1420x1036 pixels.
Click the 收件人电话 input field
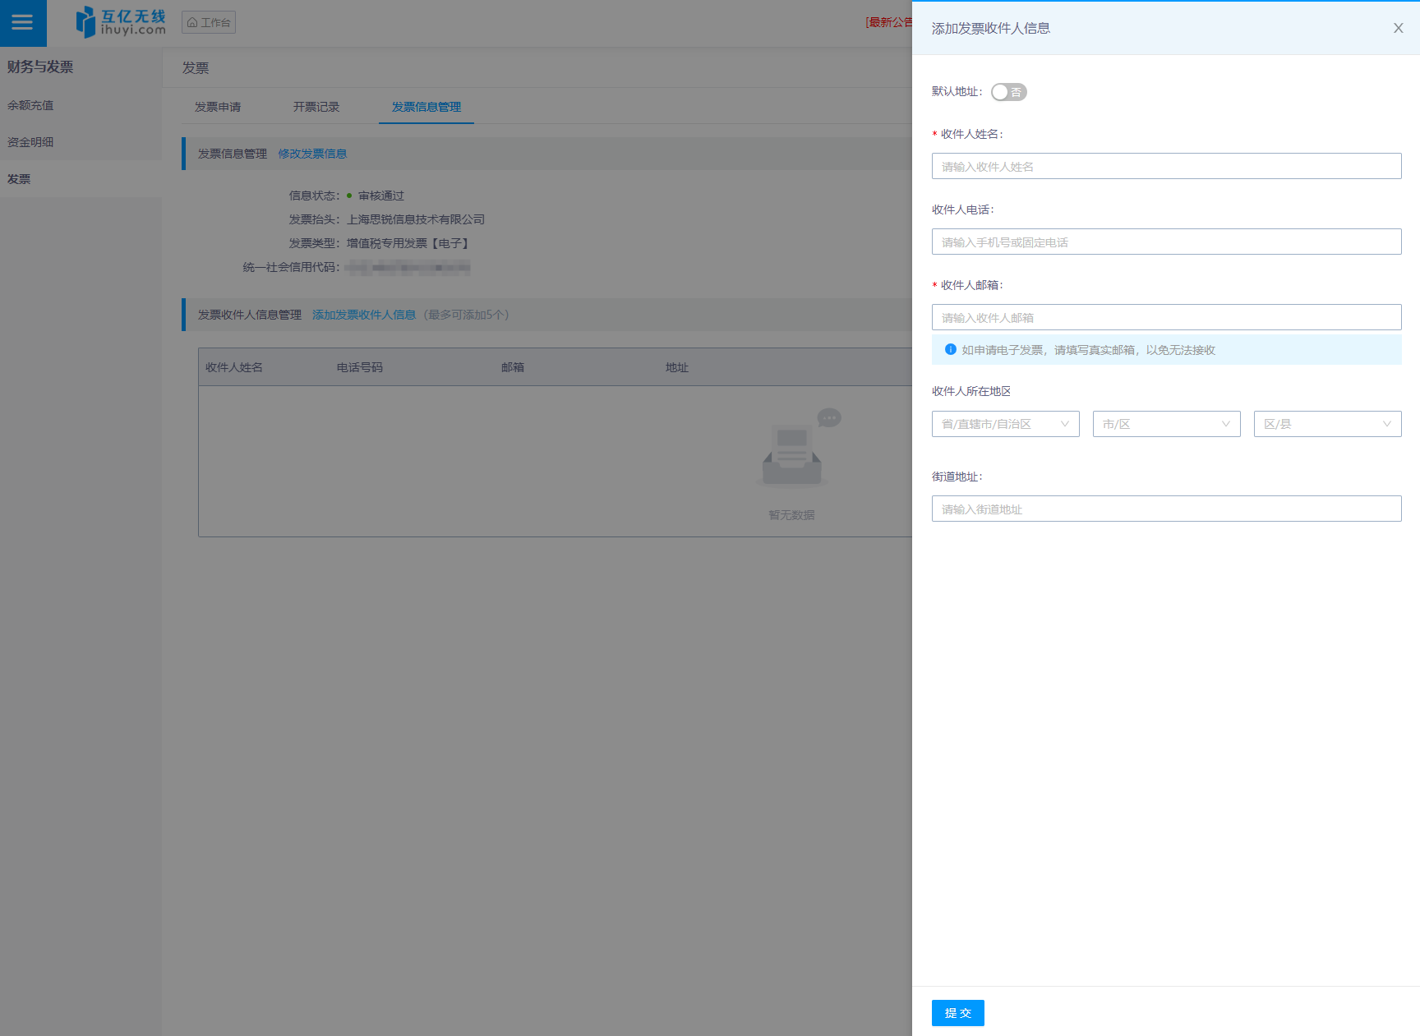point(1166,242)
